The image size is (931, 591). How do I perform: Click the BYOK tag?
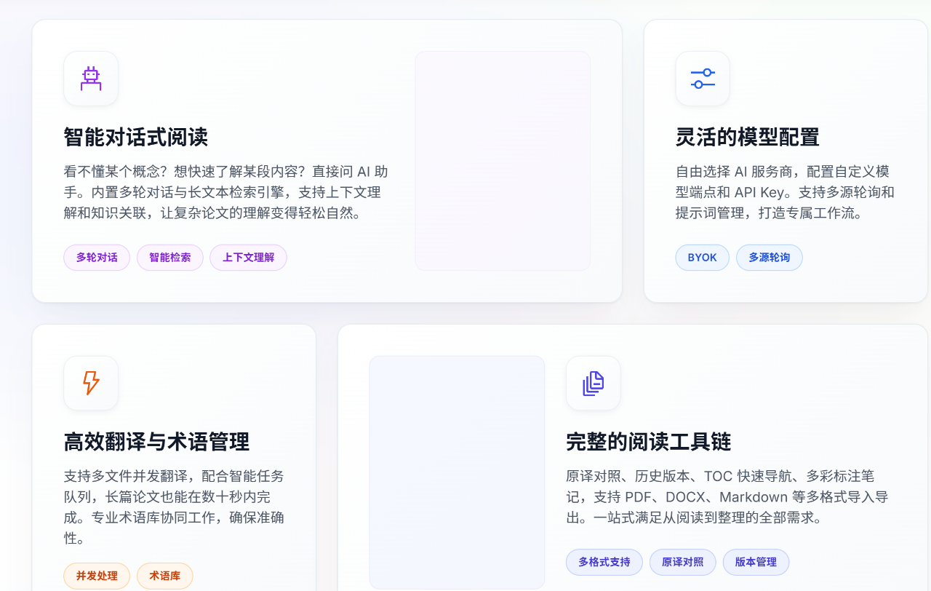coord(702,258)
